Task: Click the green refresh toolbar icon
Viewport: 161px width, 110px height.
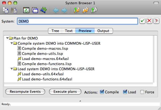Action: [x=26, y=10]
